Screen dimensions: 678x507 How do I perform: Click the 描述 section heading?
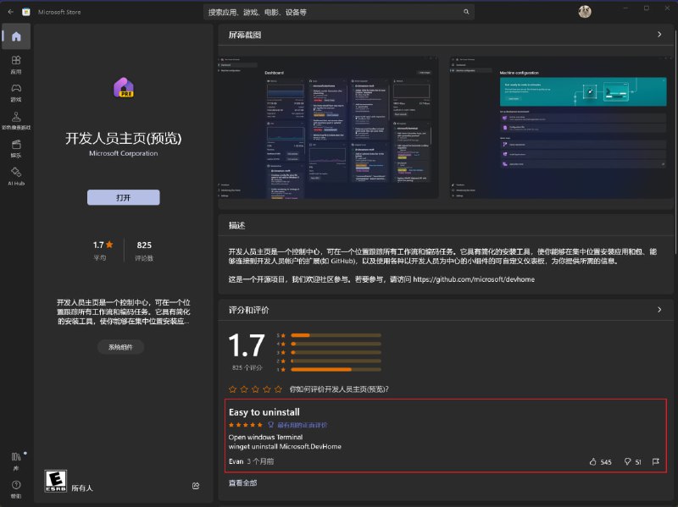[x=237, y=225]
